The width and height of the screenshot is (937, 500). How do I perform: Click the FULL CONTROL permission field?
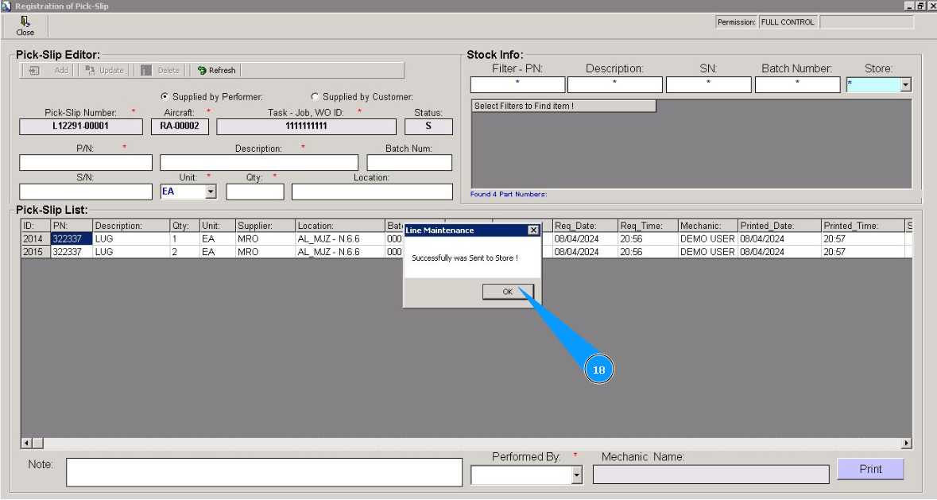click(788, 22)
